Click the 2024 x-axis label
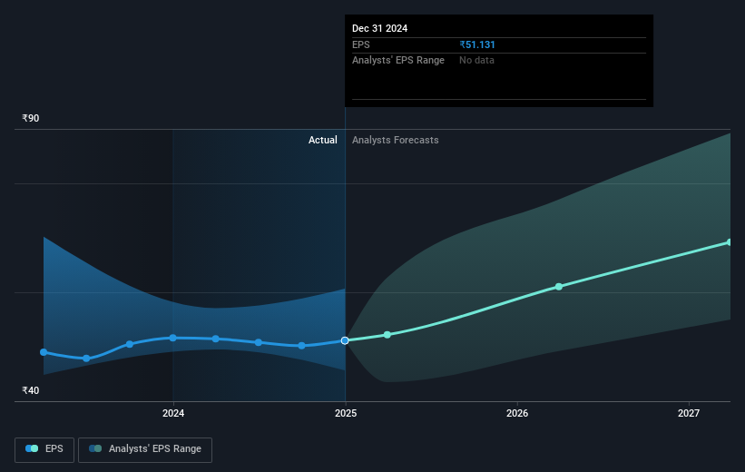 click(173, 413)
